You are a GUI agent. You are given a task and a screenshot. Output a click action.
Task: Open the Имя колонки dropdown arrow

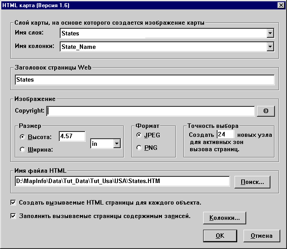click(270, 47)
